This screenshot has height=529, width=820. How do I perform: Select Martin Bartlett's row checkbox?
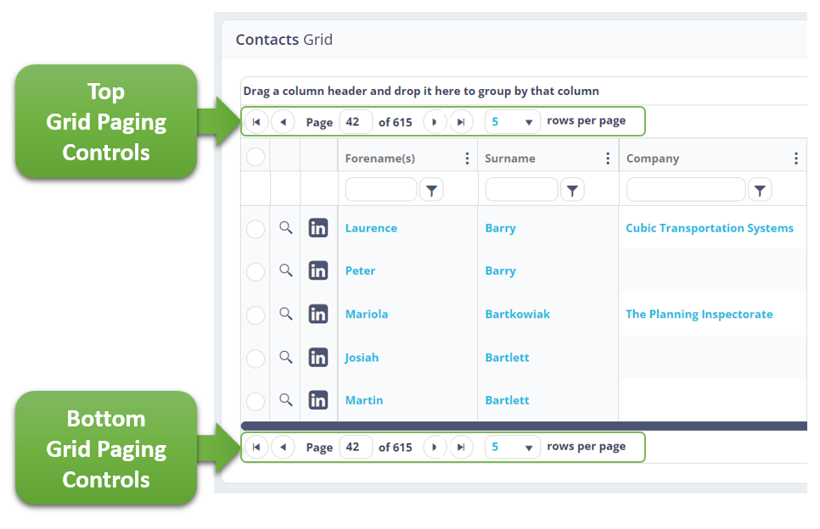[x=256, y=400]
